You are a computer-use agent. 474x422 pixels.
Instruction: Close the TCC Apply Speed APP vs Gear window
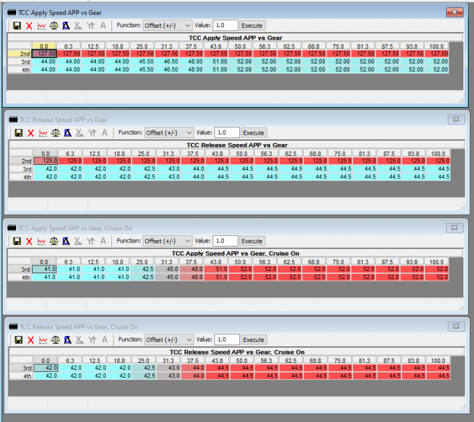tap(454, 12)
